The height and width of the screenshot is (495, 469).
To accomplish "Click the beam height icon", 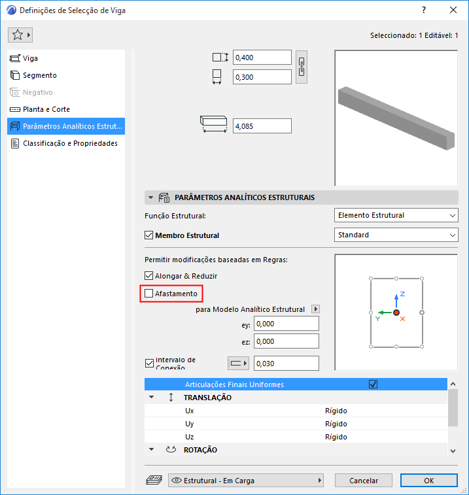I will tap(220, 58).
